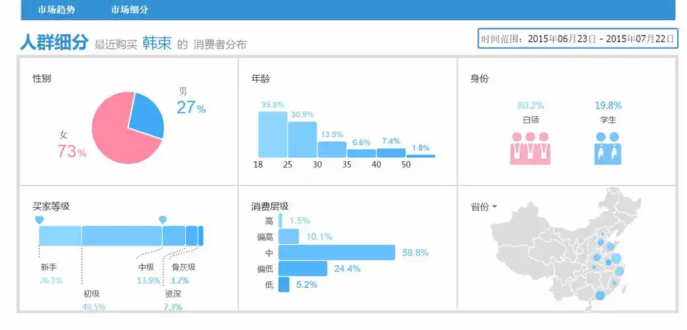The height and width of the screenshot is (330, 687).
Task: Click the diamond icon above buyer level bar
Action: point(163,220)
